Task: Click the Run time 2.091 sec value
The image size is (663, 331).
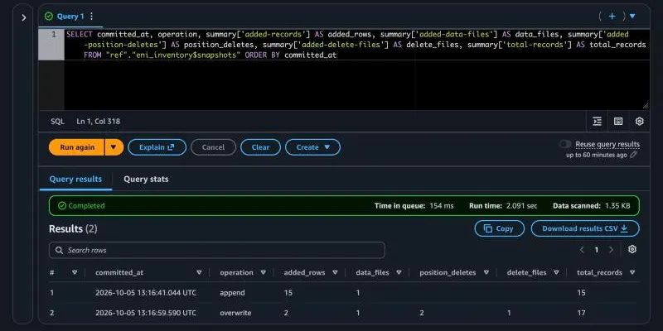Action: pos(522,206)
